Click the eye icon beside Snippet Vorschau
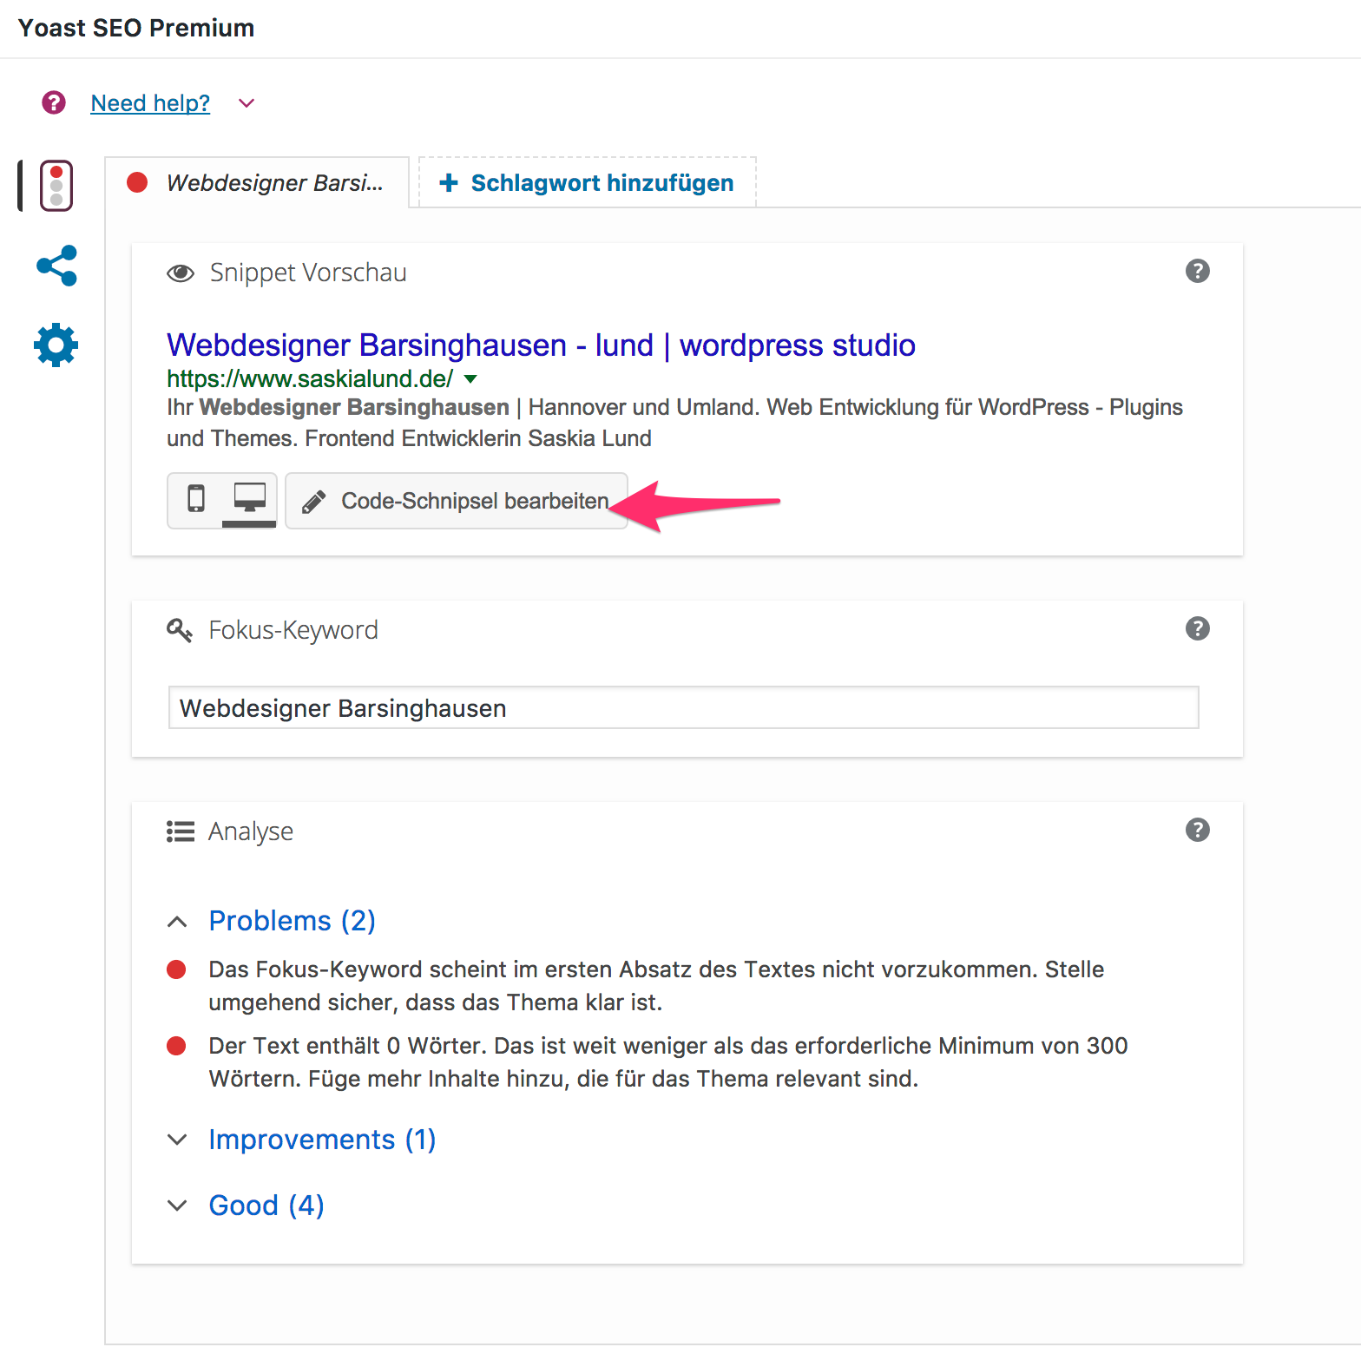Viewport: 1361px width, 1347px height. tap(181, 273)
